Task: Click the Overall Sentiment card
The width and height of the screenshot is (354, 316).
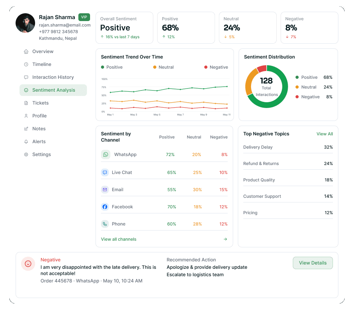Action: pos(124,28)
